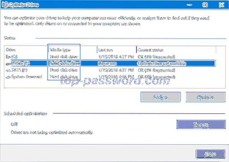Click the SATA (F:) drive icon
The height and width of the screenshot is (162, 229).
coord(8,70)
